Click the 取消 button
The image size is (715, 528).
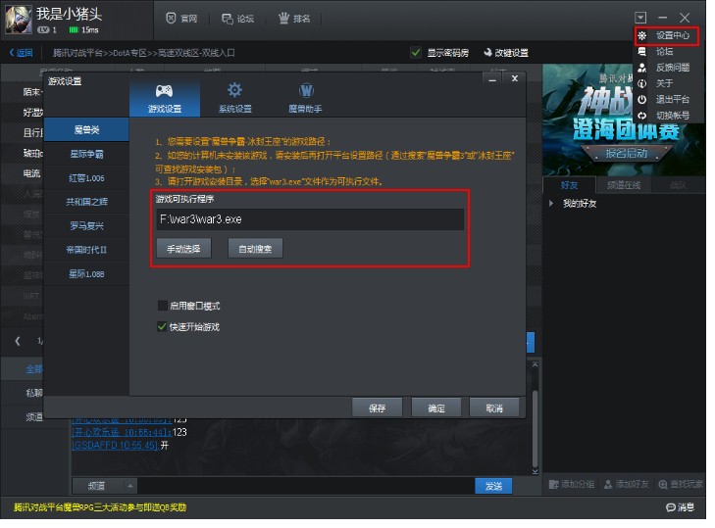click(x=494, y=408)
